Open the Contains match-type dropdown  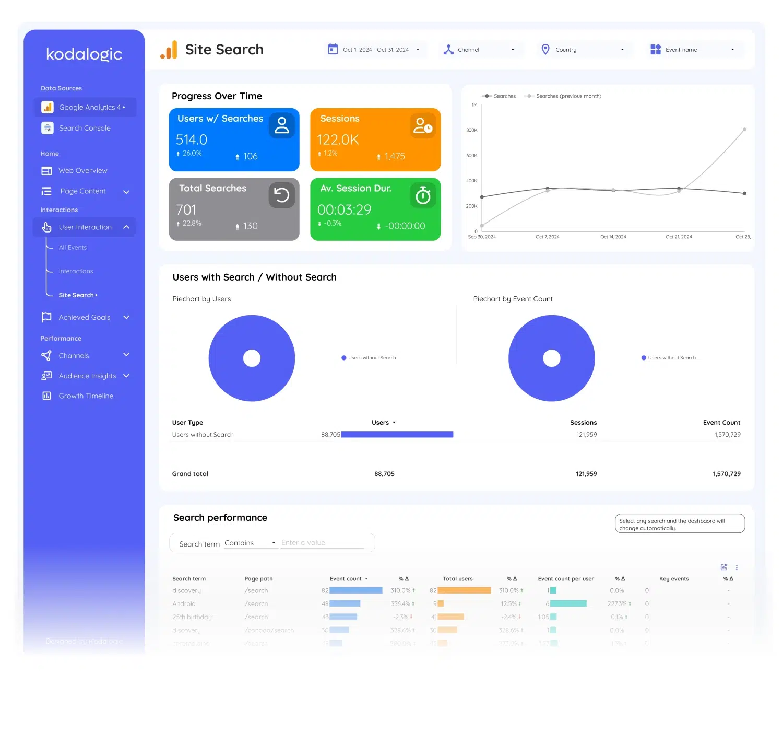[x=250, y=543]
